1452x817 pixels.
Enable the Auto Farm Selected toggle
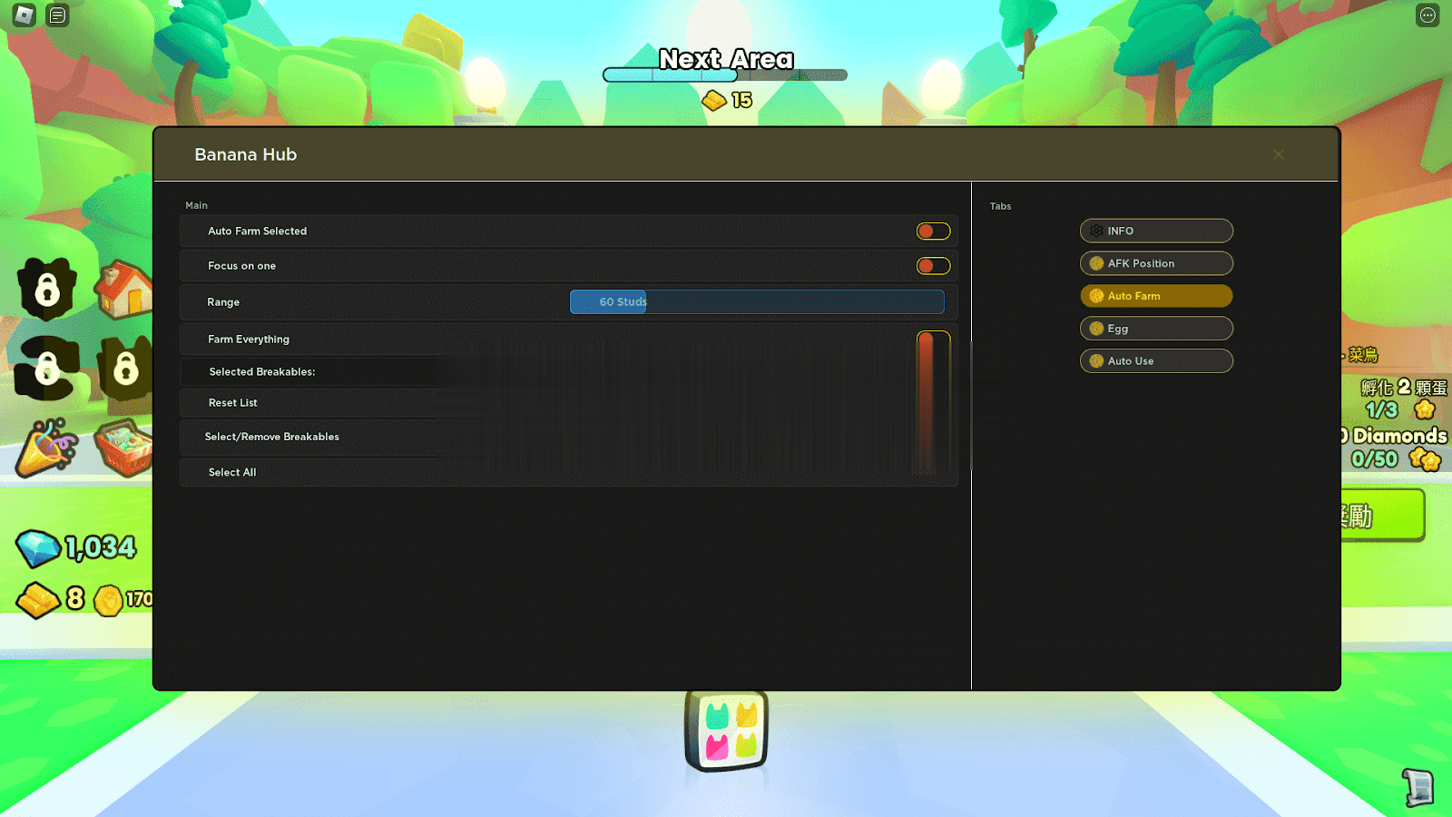click(x=933, y=231)
